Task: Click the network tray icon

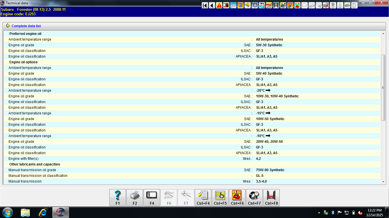Action: (347, 212)
